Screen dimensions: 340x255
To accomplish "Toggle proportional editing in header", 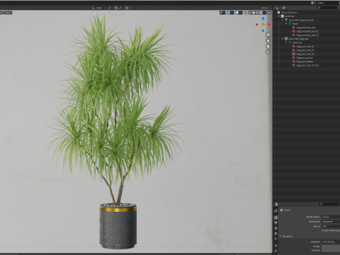I will (x=127, y=8).
